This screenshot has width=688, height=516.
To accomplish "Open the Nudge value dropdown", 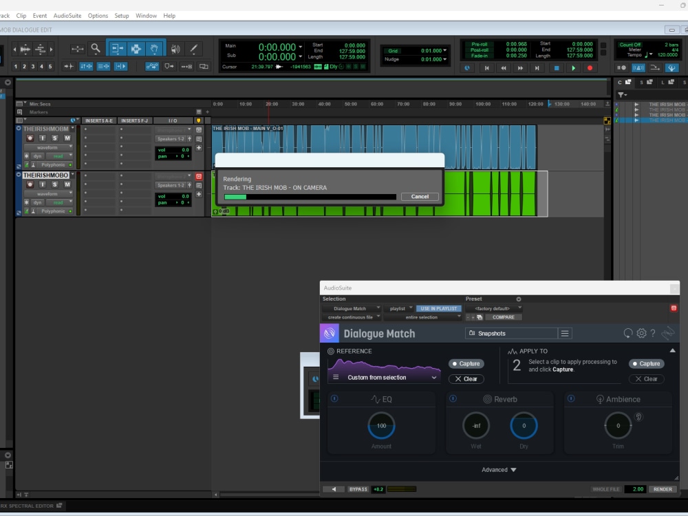I will 445,59.
